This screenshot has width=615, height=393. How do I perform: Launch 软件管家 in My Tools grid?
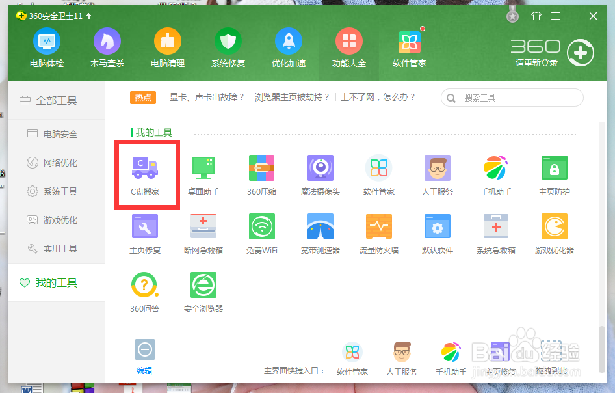(378, 175)
